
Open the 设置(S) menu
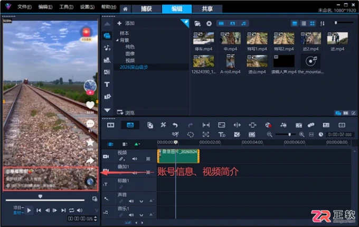coord(87,7)
